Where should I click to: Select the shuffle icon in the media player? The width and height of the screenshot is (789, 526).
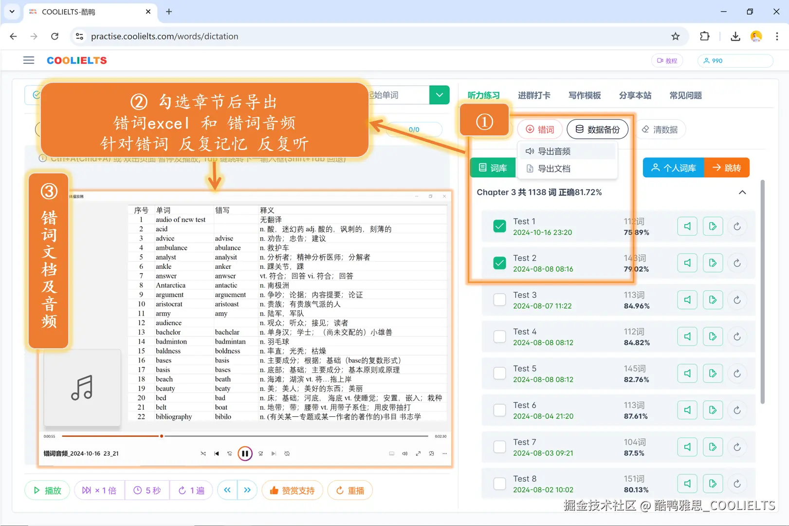point(203,453)
